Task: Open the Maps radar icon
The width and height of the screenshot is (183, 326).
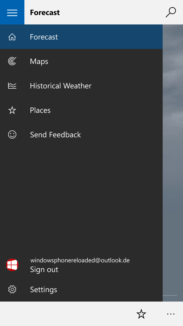Action: click(12, 61)
